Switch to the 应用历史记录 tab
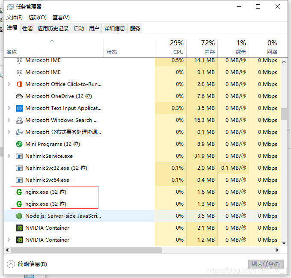Screen dimensions: 291x278 (x=53, y=29)
